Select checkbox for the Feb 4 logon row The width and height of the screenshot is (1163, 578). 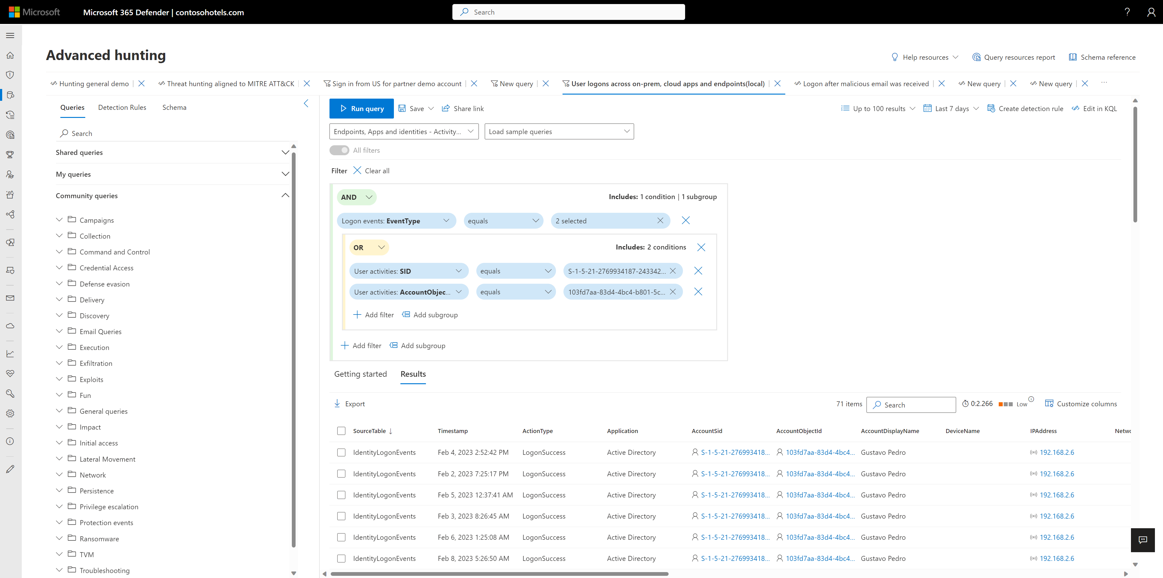point(341,452)
